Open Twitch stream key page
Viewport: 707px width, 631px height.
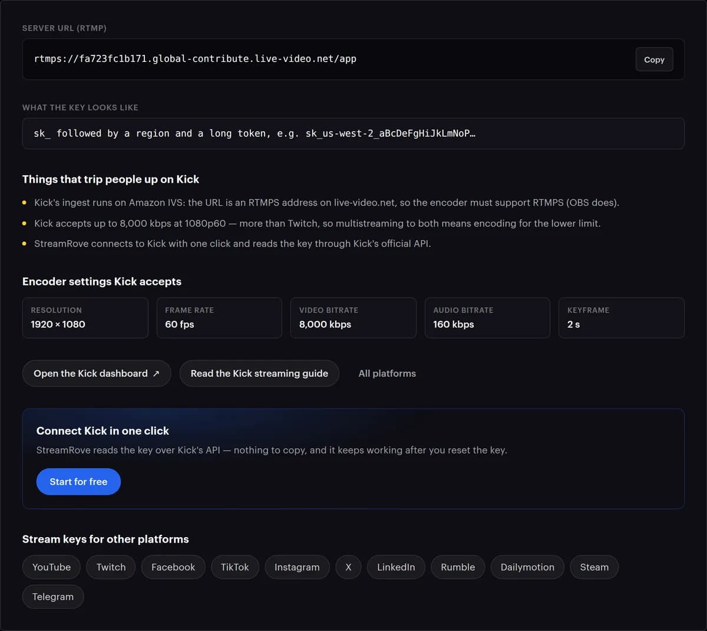(x=111, y=567)
